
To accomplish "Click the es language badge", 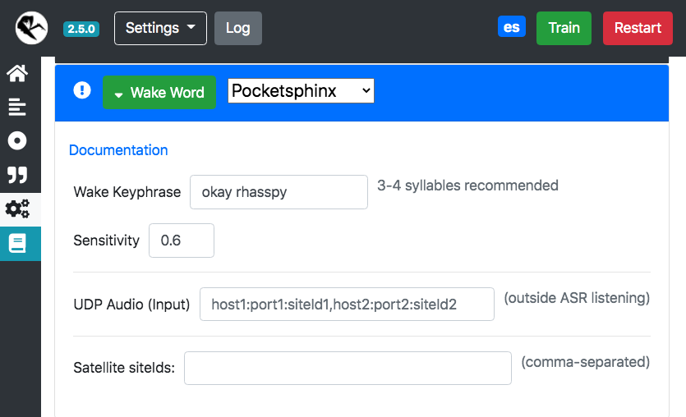I will (x=512, y=26).
